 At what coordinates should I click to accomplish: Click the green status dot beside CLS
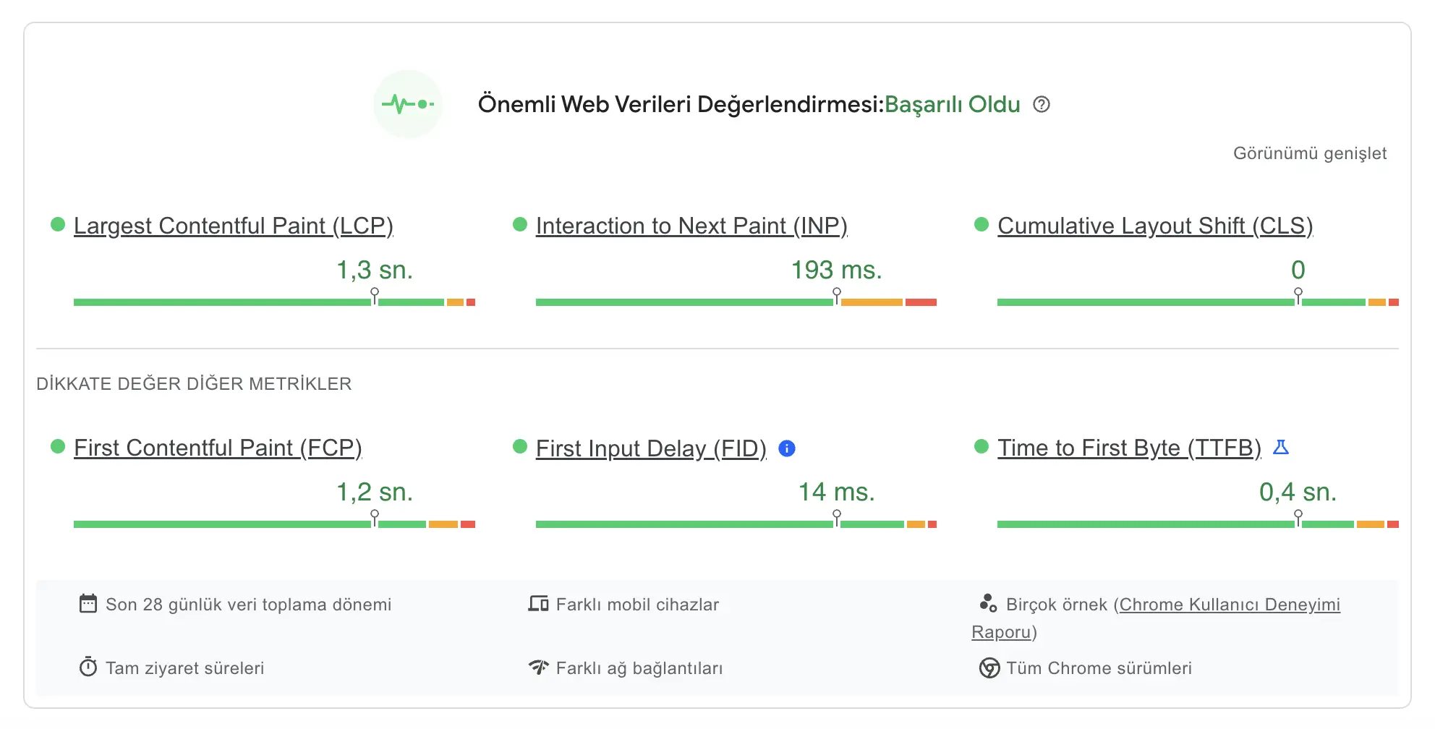981,224
